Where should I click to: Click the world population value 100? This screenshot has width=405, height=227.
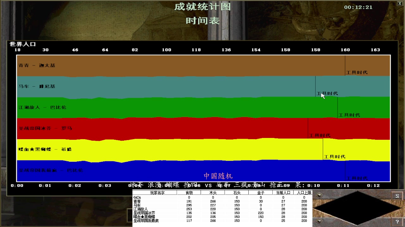coord(166,50)
